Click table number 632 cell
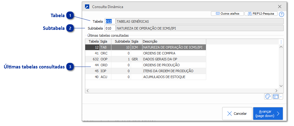Image resolution: width=294 pixels, height=126 pixels. click(x=92, y=59)
